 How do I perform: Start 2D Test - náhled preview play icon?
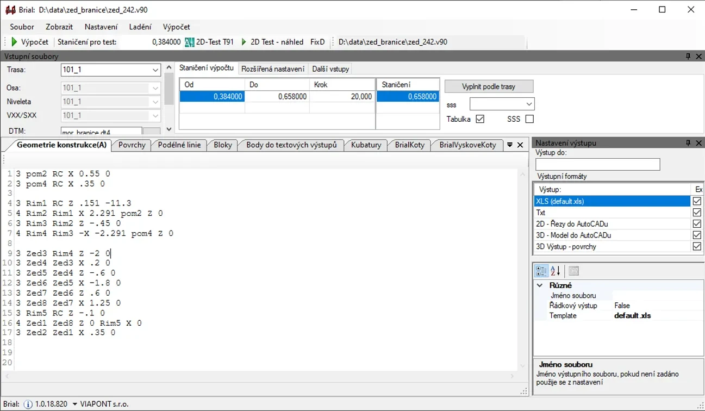[244, 42]
